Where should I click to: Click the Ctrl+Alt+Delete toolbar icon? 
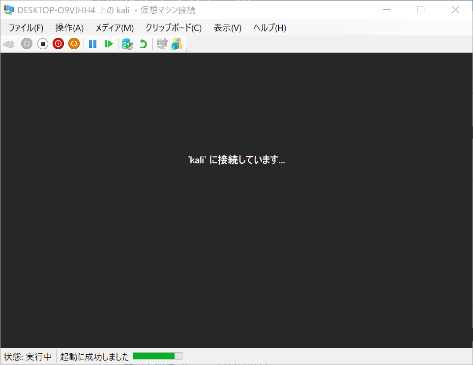point(8,44)
